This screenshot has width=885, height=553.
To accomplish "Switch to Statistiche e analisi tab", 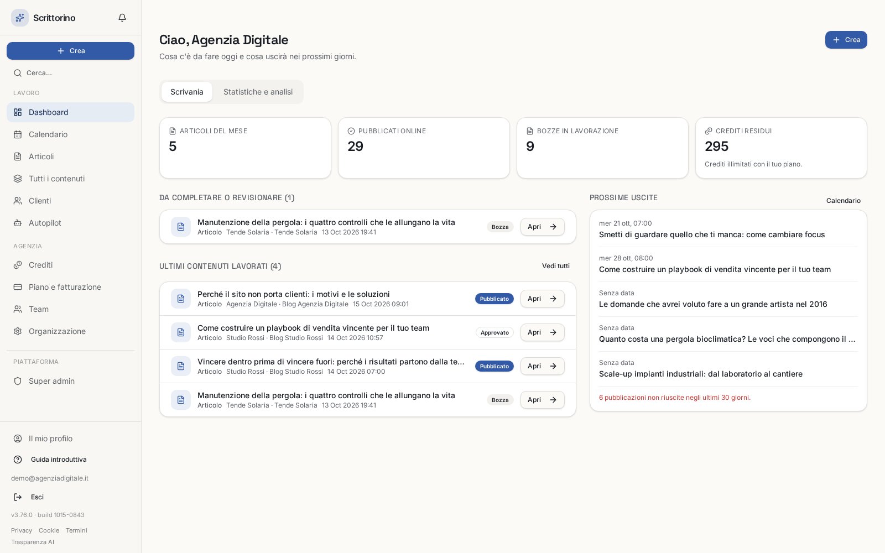I will tap(258, 92).
